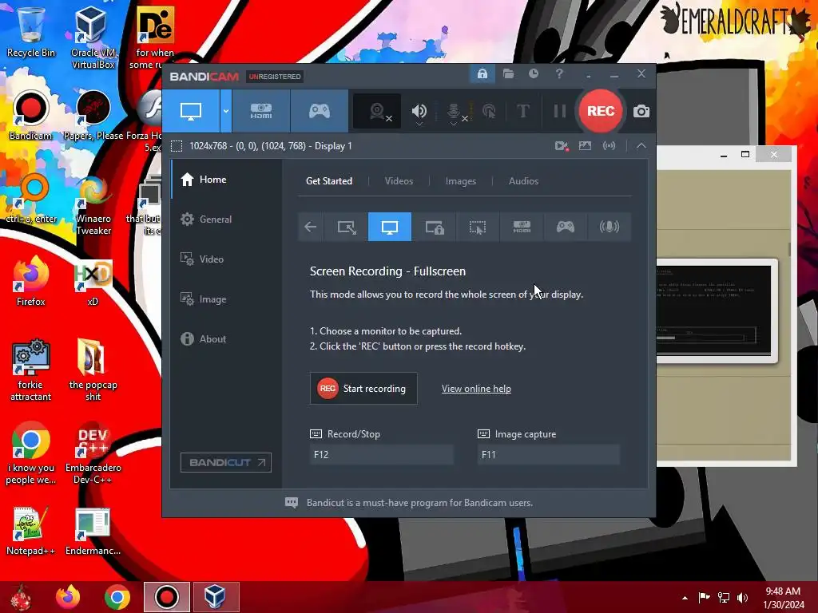
Task: Open Notepad++ desktop shortcut
Action: tap(31, 531)
